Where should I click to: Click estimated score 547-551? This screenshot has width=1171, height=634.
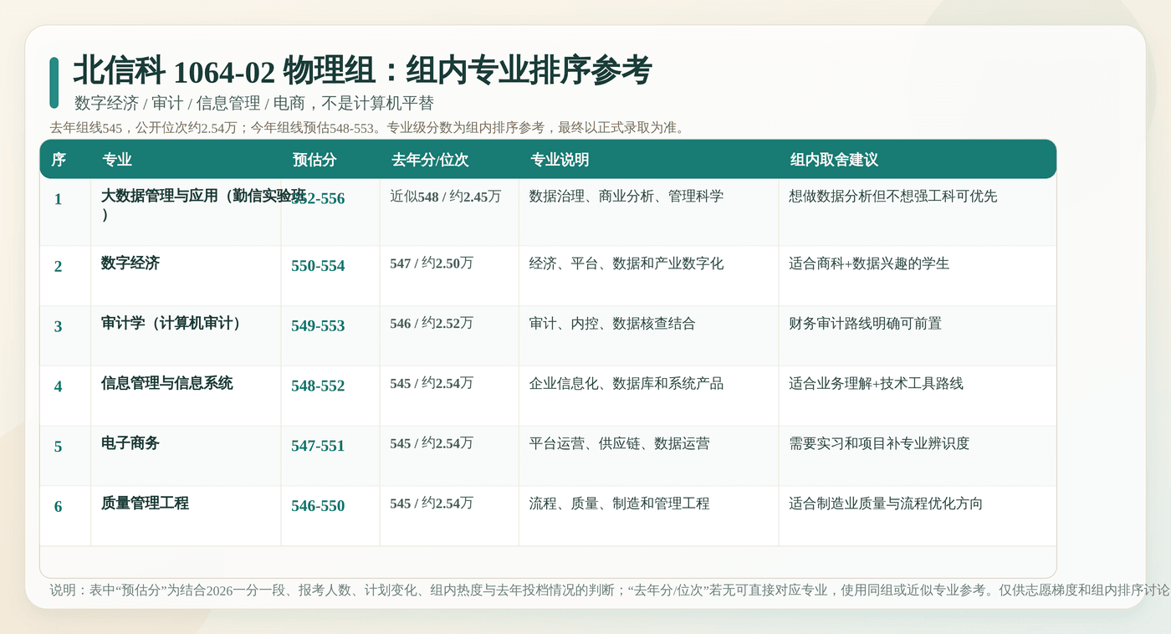[x=318, y=447]
